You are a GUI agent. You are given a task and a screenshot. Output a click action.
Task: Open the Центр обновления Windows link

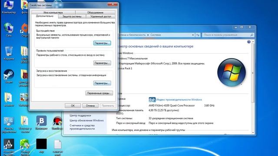[86, 120]
